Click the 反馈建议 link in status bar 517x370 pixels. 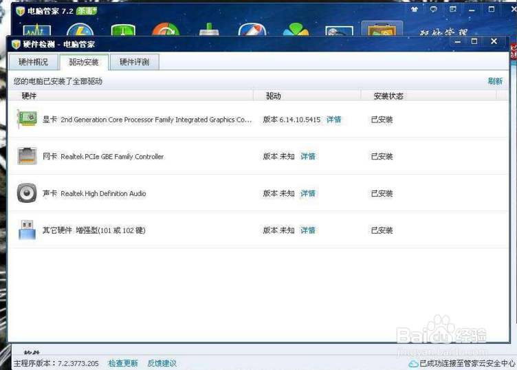click(x=162, y=363)
